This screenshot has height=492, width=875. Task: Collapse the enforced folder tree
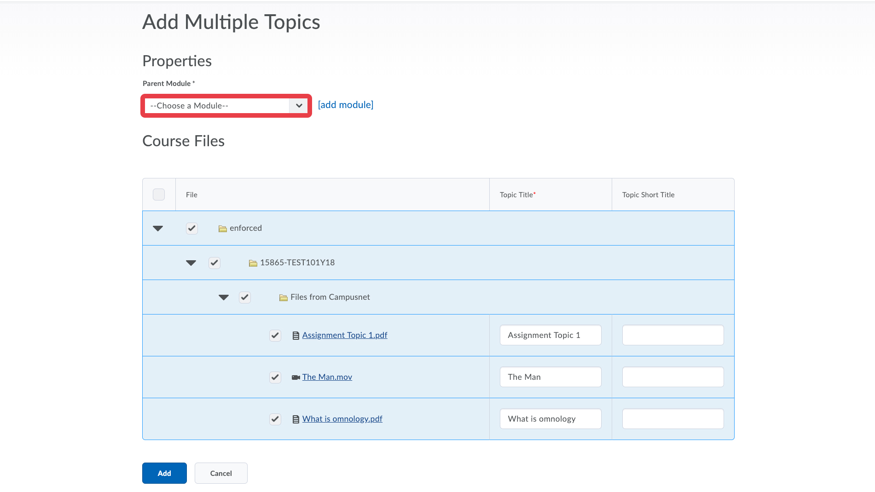[x=158, y=229]
